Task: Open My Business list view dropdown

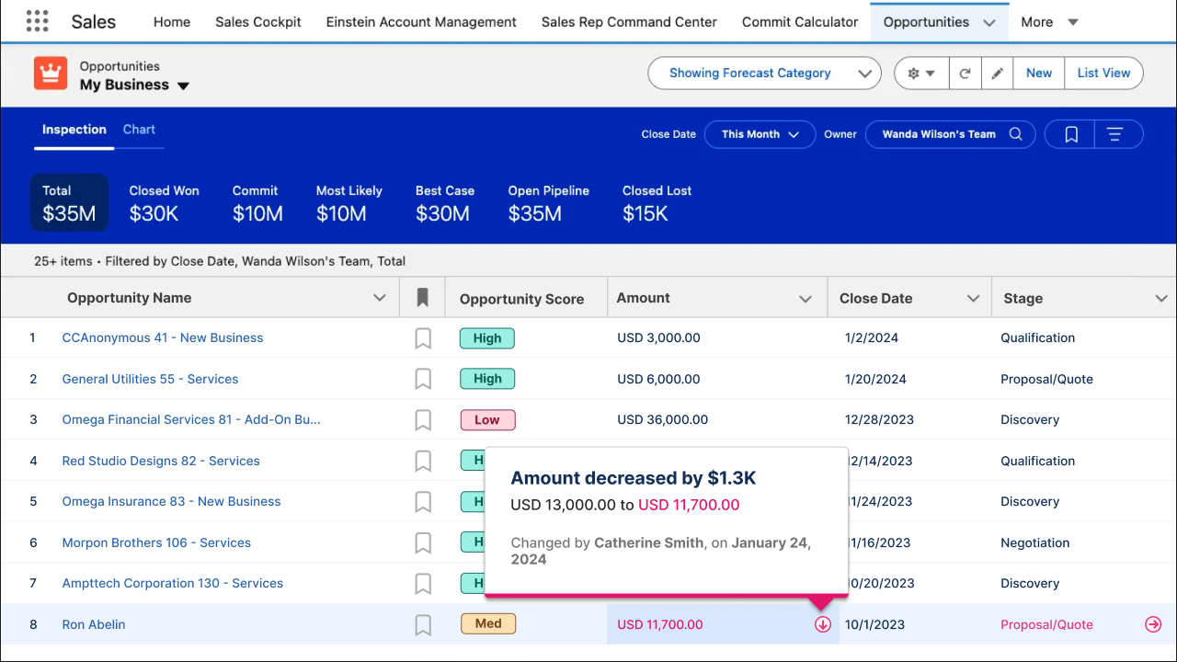Action: click(x=183, y=86)
